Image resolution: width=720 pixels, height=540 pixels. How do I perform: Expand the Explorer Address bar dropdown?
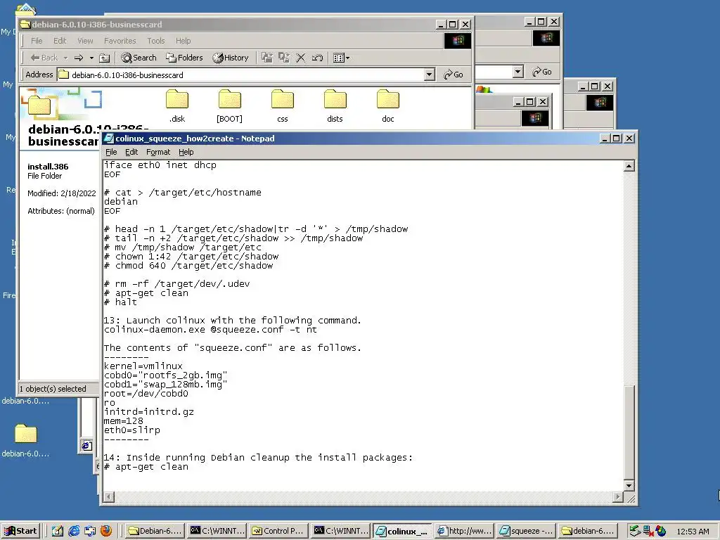(x=430, y=75)
